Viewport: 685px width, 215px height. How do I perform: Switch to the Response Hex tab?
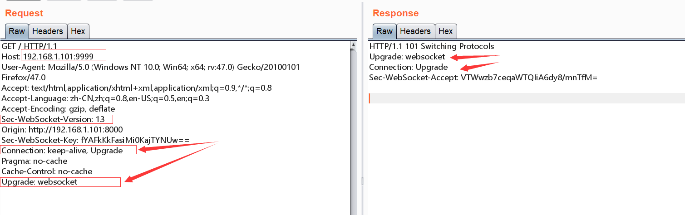click(x=446, y=31)
